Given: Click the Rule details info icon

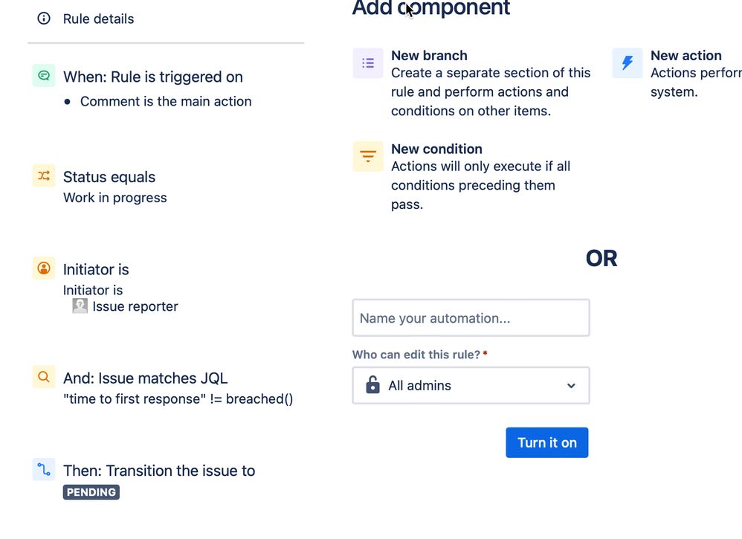Looking at the screenshot, I should [44, 19].
